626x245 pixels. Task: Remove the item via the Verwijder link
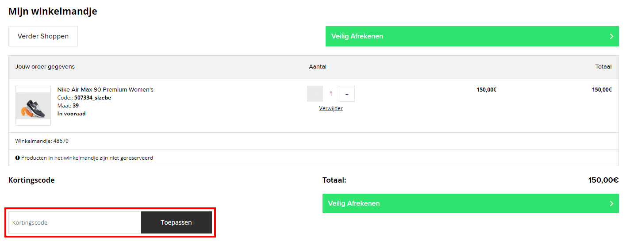[x=331, y=108]
